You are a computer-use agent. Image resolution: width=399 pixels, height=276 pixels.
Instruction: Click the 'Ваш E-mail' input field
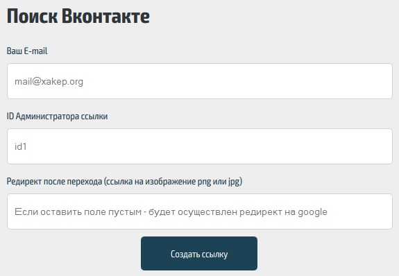tap(200, 81)
